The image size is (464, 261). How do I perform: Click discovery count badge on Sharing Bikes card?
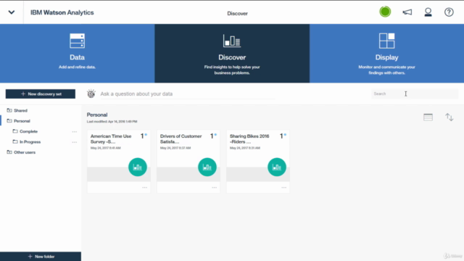coord(283,136)
